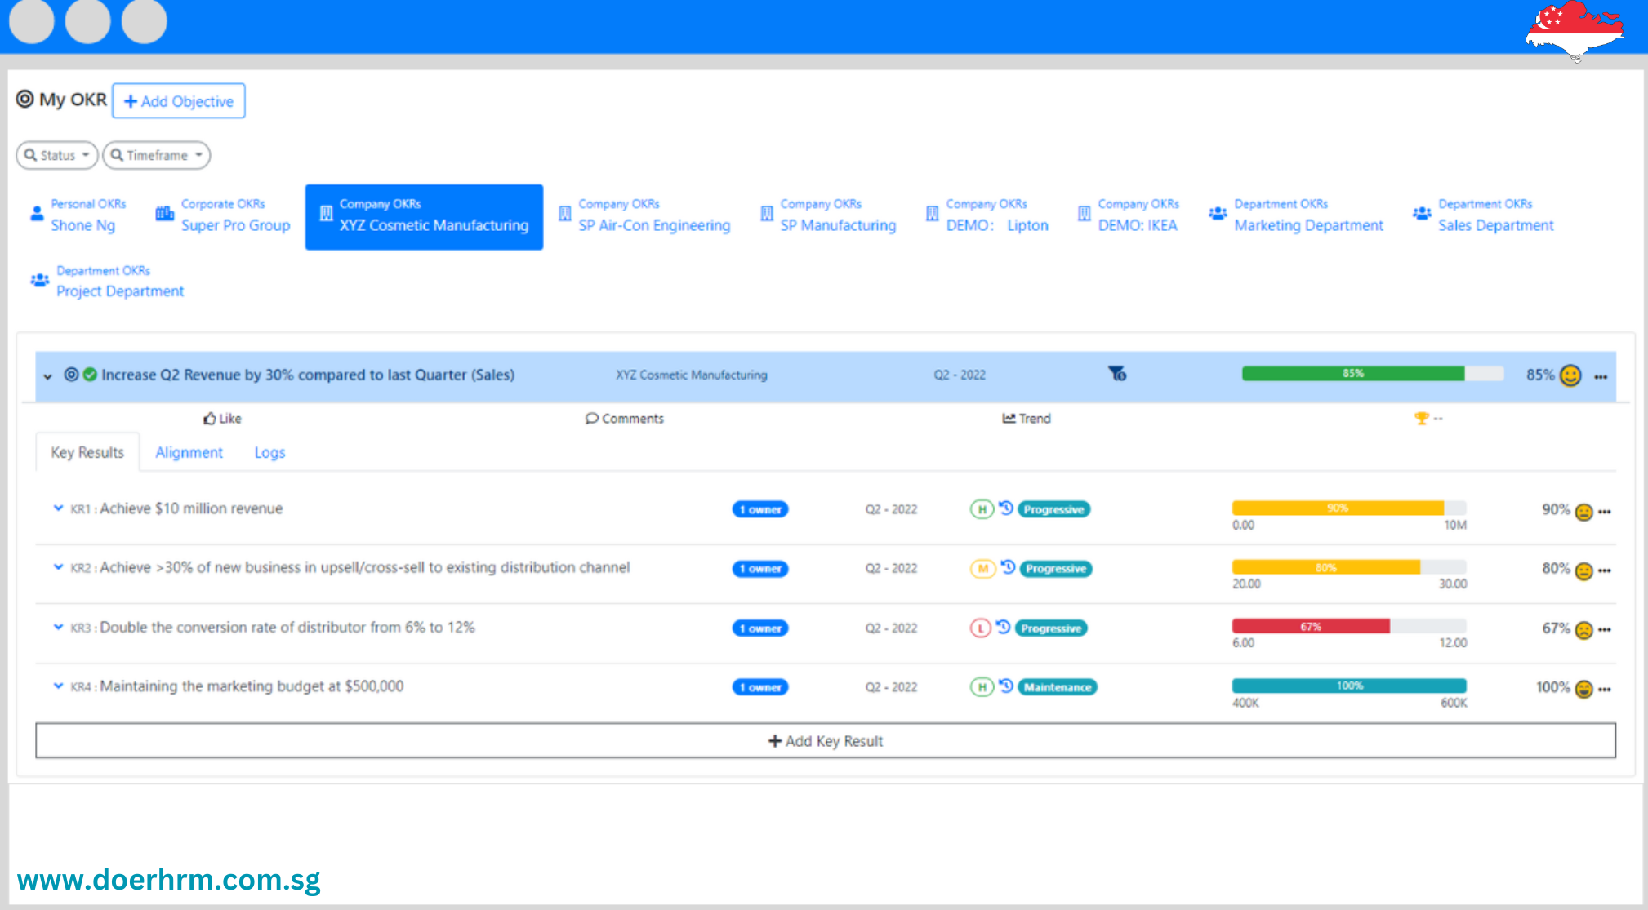The image size is (1648, 910).
Task: Click the green checkmark status icon
Action: pos(90,375)
